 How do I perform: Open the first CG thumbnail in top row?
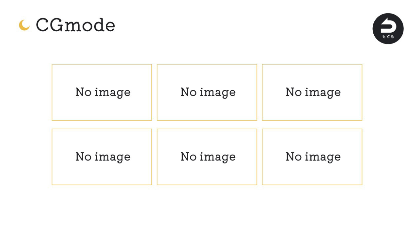(102, 92)
